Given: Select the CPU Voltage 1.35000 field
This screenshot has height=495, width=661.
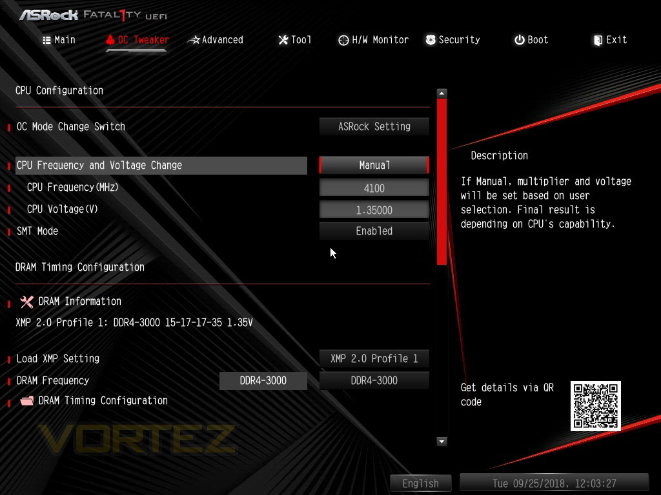Looking at the screenshot, I should pyautogui.click(x=374, y=209).
